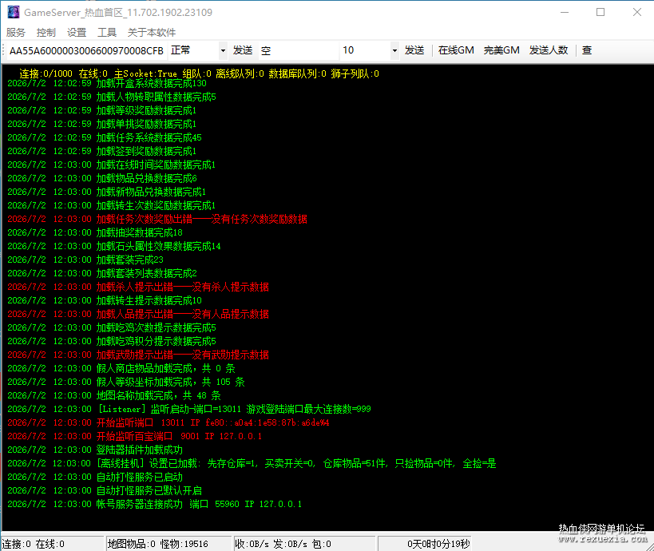
Task: Click 发送 beside the 正常 dropdown
Action: coord(243,50)
